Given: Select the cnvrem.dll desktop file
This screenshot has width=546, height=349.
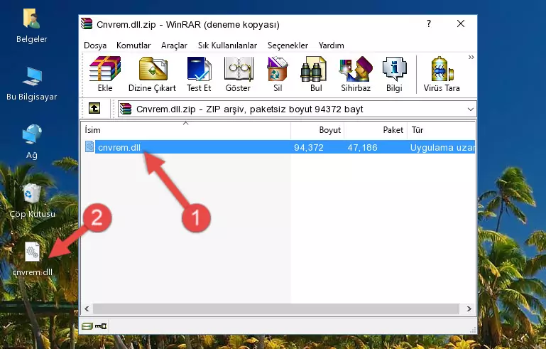Looking at the screenshot, I should coord(33,259).
